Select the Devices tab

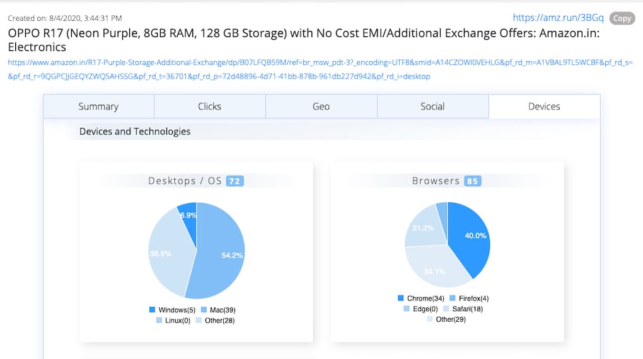[544, 106]
